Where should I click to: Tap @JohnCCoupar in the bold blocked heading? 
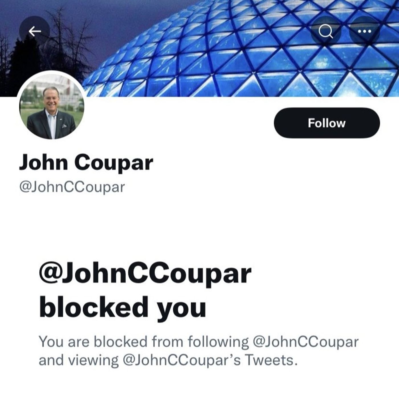point(145,274)
